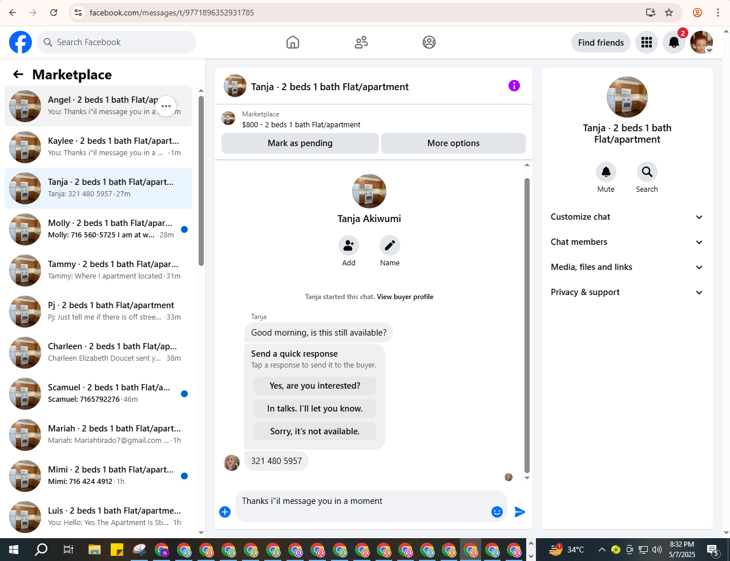Click the browser reload button

pyautogui.click(x=54, y=13)
